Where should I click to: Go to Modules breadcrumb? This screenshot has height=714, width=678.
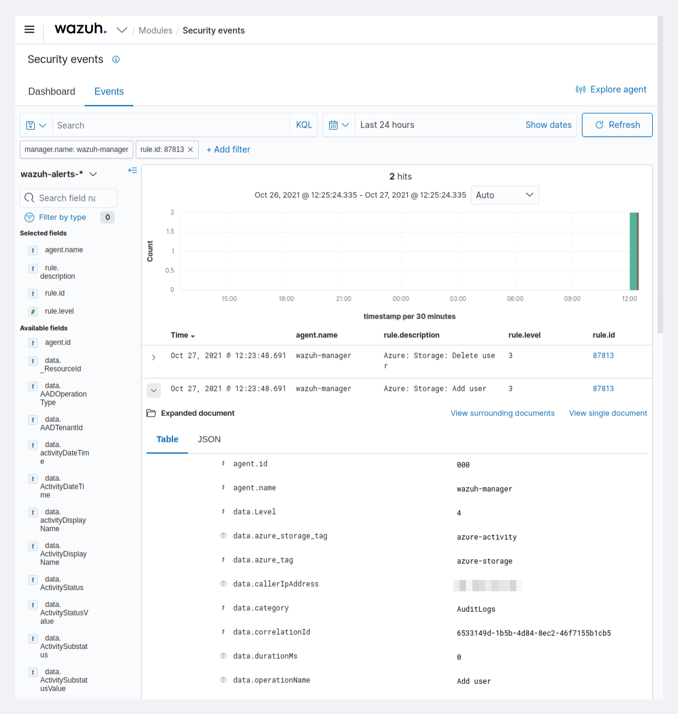[x=156, y=31]
